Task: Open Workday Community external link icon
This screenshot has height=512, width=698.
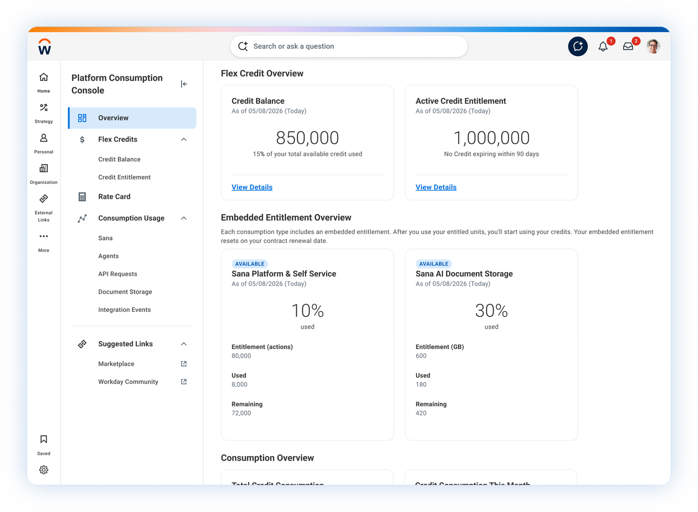Action: [x=184, y=382]
